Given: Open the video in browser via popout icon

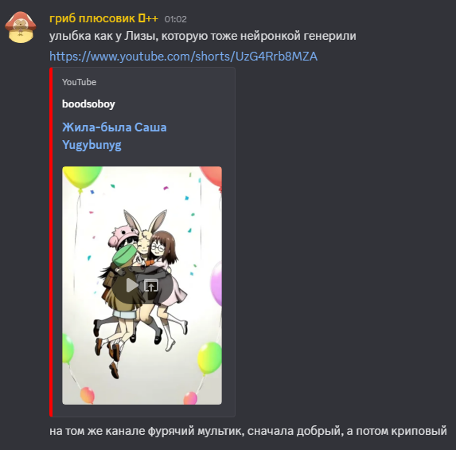Looking at the screenshot, I should (x=151, y=286).
